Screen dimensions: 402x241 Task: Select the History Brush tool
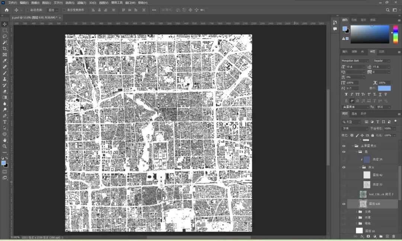coord(4,85)
